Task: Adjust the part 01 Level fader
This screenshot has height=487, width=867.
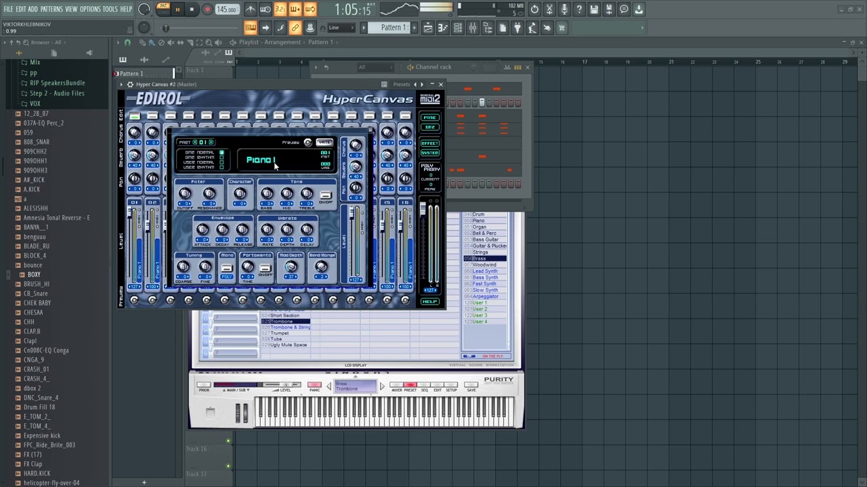Action: coord(129,212)
